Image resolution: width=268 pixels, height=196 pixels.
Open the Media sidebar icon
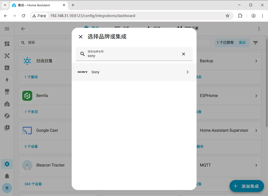7,128
